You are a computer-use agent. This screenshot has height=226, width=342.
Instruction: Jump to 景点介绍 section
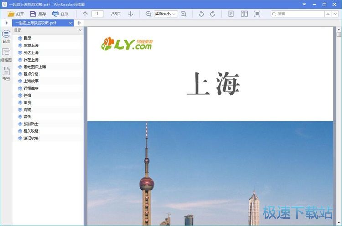click(x=31, y=74)
